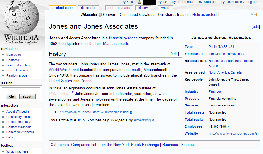The height and width of the screenshot is (154, 263).
Task: Switch to the discussion tab
Action: point(88,8)
